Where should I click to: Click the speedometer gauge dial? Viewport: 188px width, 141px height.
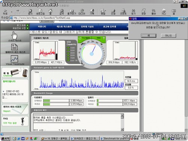(x=92, y=54)
